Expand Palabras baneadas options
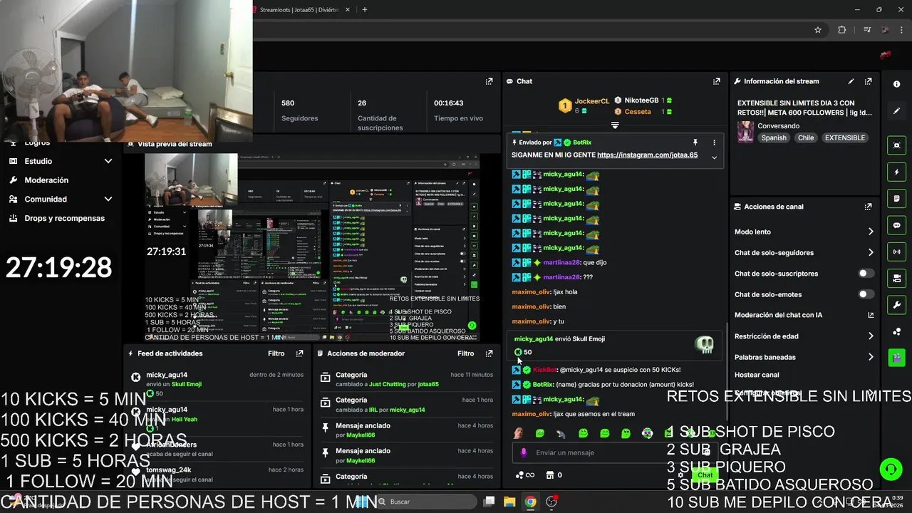 870,357
